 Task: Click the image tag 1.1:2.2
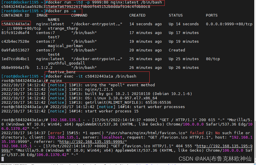44,68
